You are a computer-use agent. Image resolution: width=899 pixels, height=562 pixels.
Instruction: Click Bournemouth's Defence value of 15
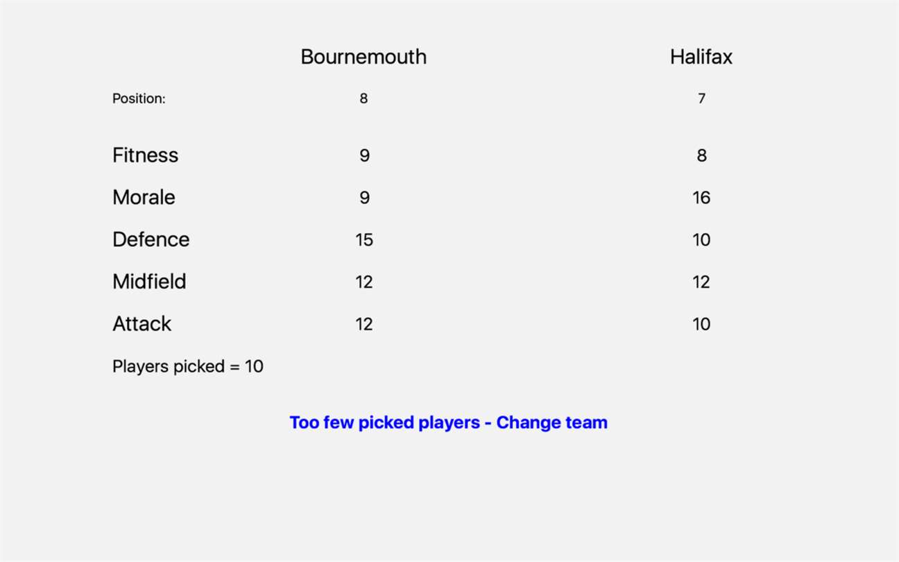[x=364, y=240]
